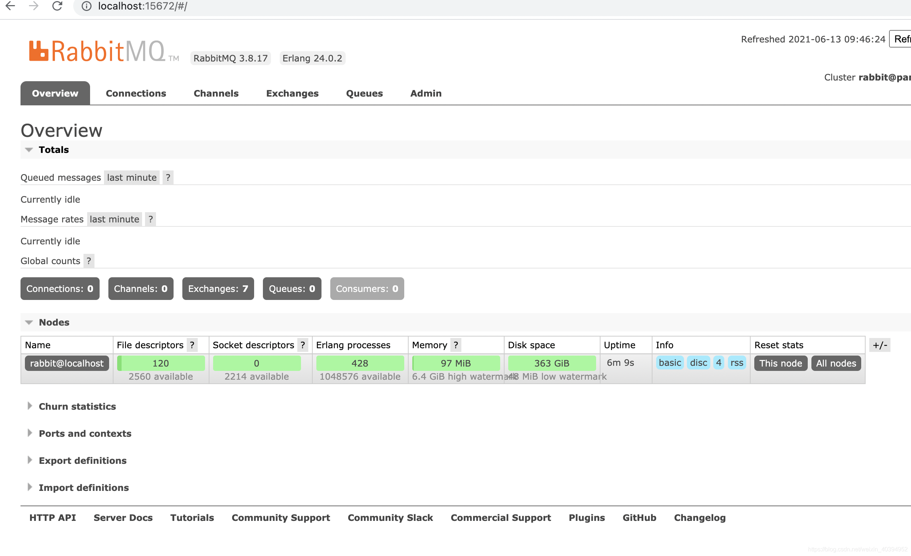Open the rabbit@localhost node link
This screenshot has height=556, width=911.
[x=67, y=364]
